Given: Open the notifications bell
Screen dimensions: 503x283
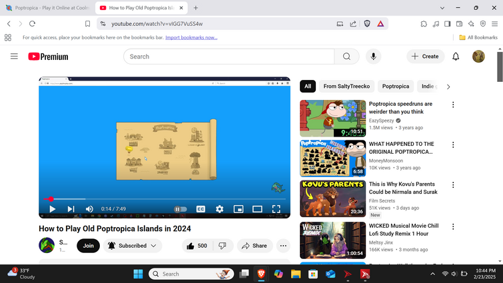Looking at the screenshot, I should 456,57.
